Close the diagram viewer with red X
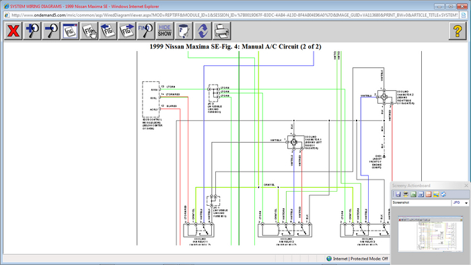Screen dimensions: 471x265 coord(13,31)
